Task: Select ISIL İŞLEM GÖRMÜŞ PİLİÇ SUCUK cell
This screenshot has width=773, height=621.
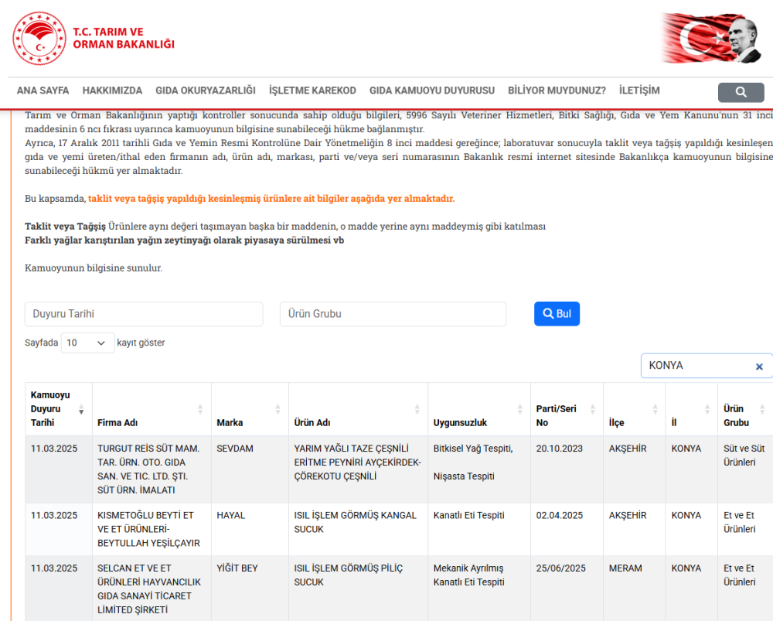Action: click(x=359, y=589)
